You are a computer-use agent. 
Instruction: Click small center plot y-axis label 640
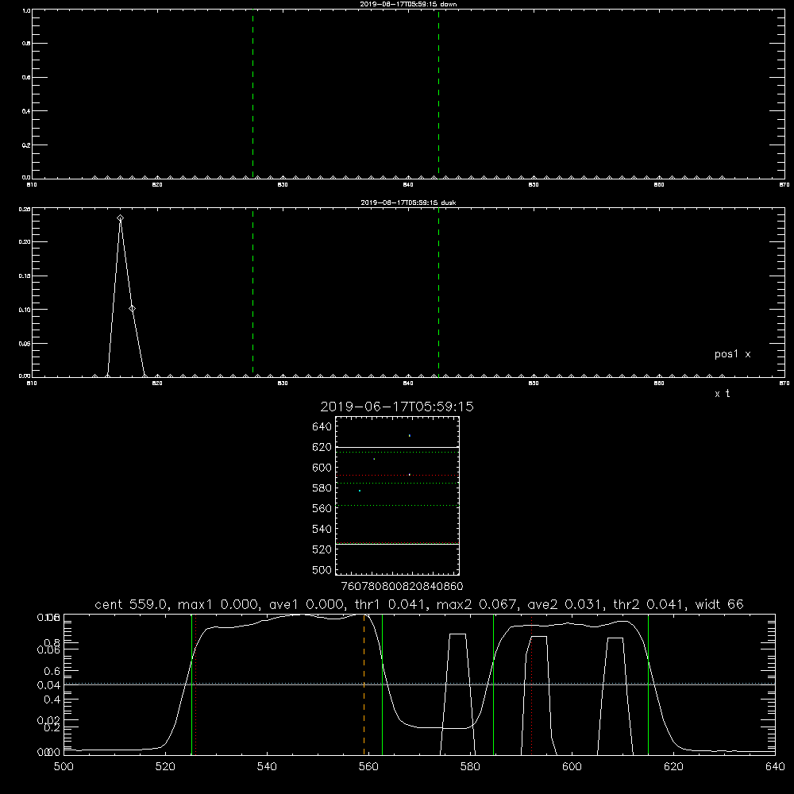(x=322, y=426)
